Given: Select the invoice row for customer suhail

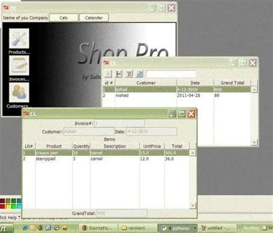Looking at the screenshot, I should [177, 89].
